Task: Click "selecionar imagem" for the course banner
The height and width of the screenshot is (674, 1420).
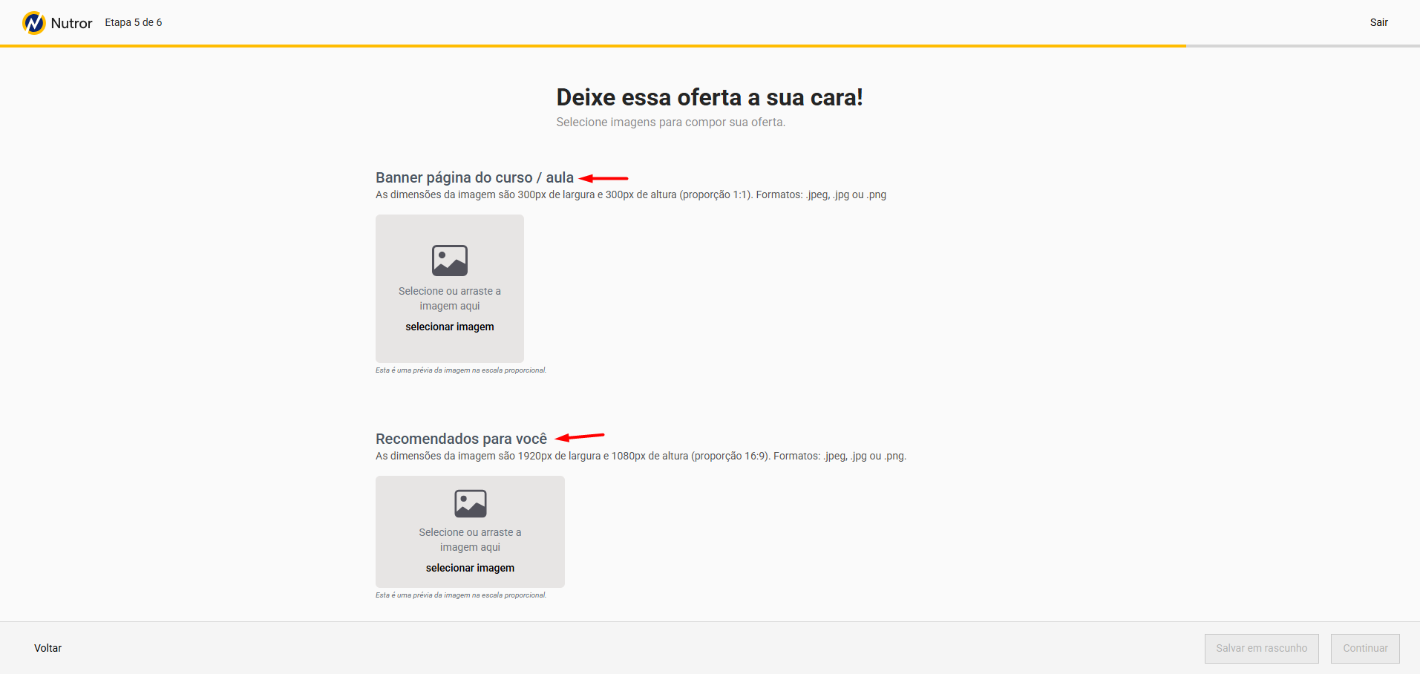Action: click(x=449, y=327)
